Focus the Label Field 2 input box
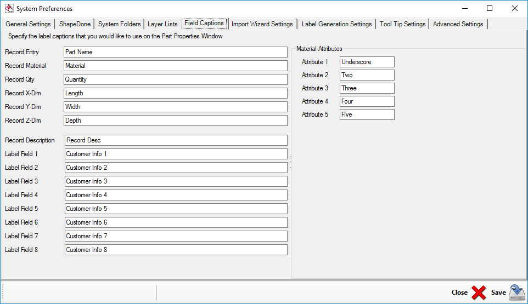This screenshot has width=528, height=304. pyautogui.click(x=176, y=168)
